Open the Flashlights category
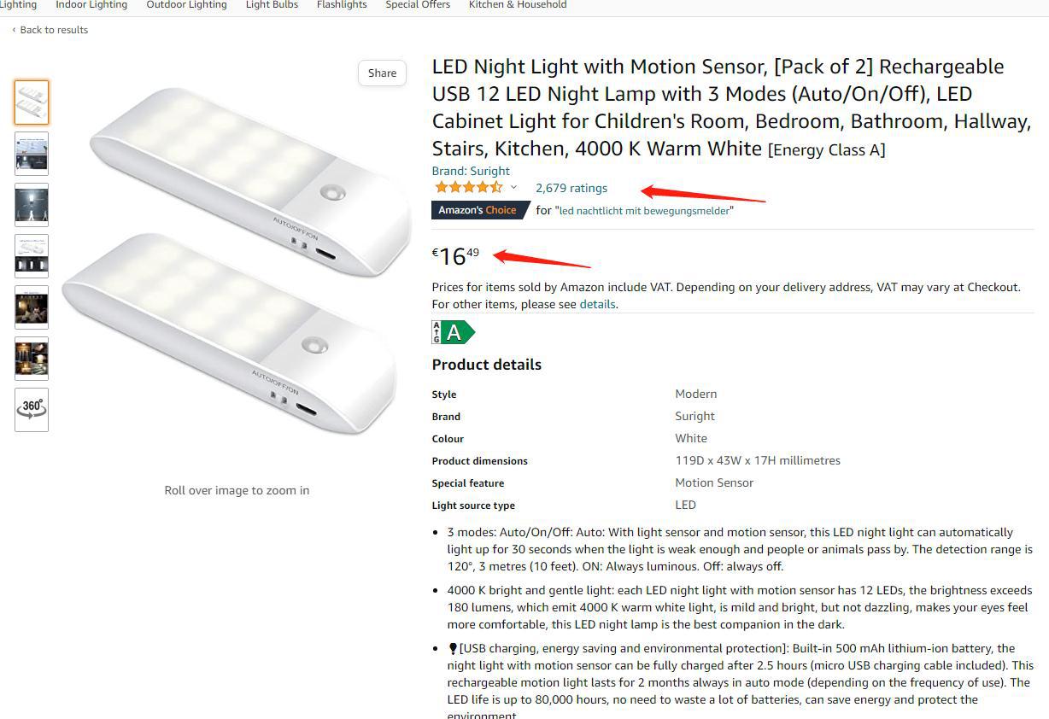The image size is (1049, 719). pos(342,5)
